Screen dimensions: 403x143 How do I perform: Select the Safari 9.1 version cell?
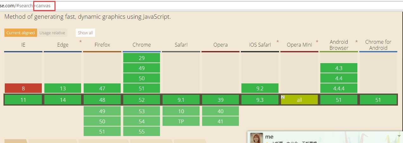[x=181, y=100]
